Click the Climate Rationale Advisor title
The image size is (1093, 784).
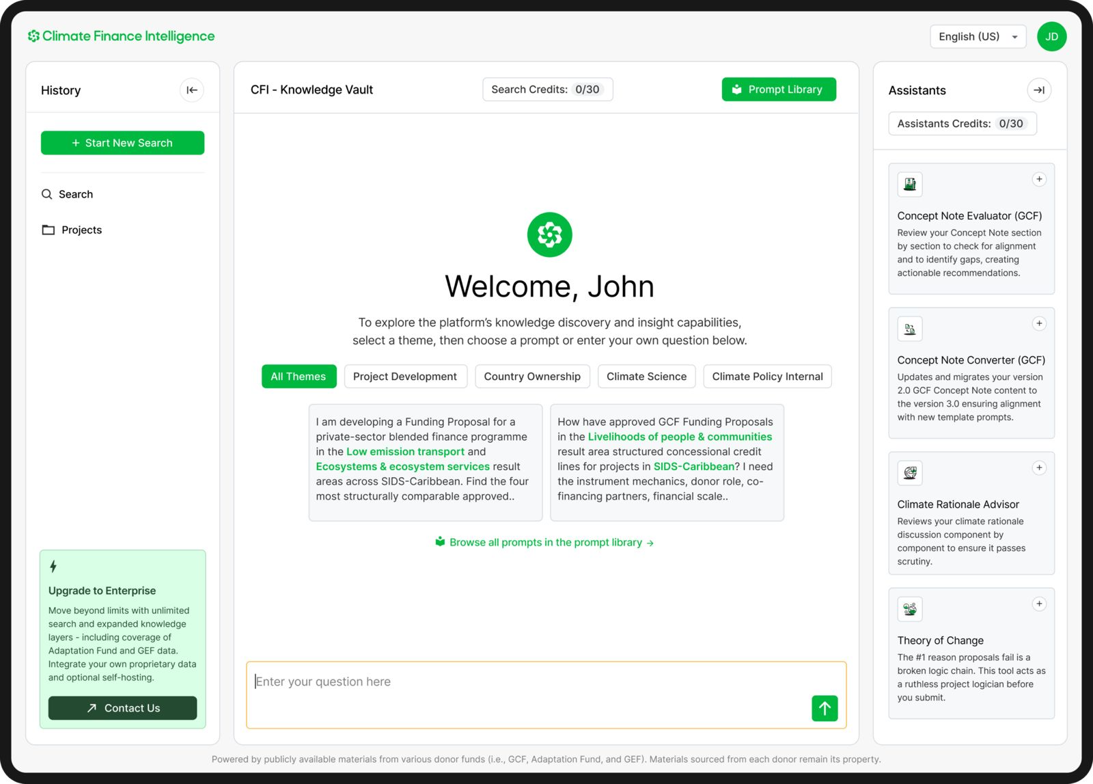[x=958, y=504]
